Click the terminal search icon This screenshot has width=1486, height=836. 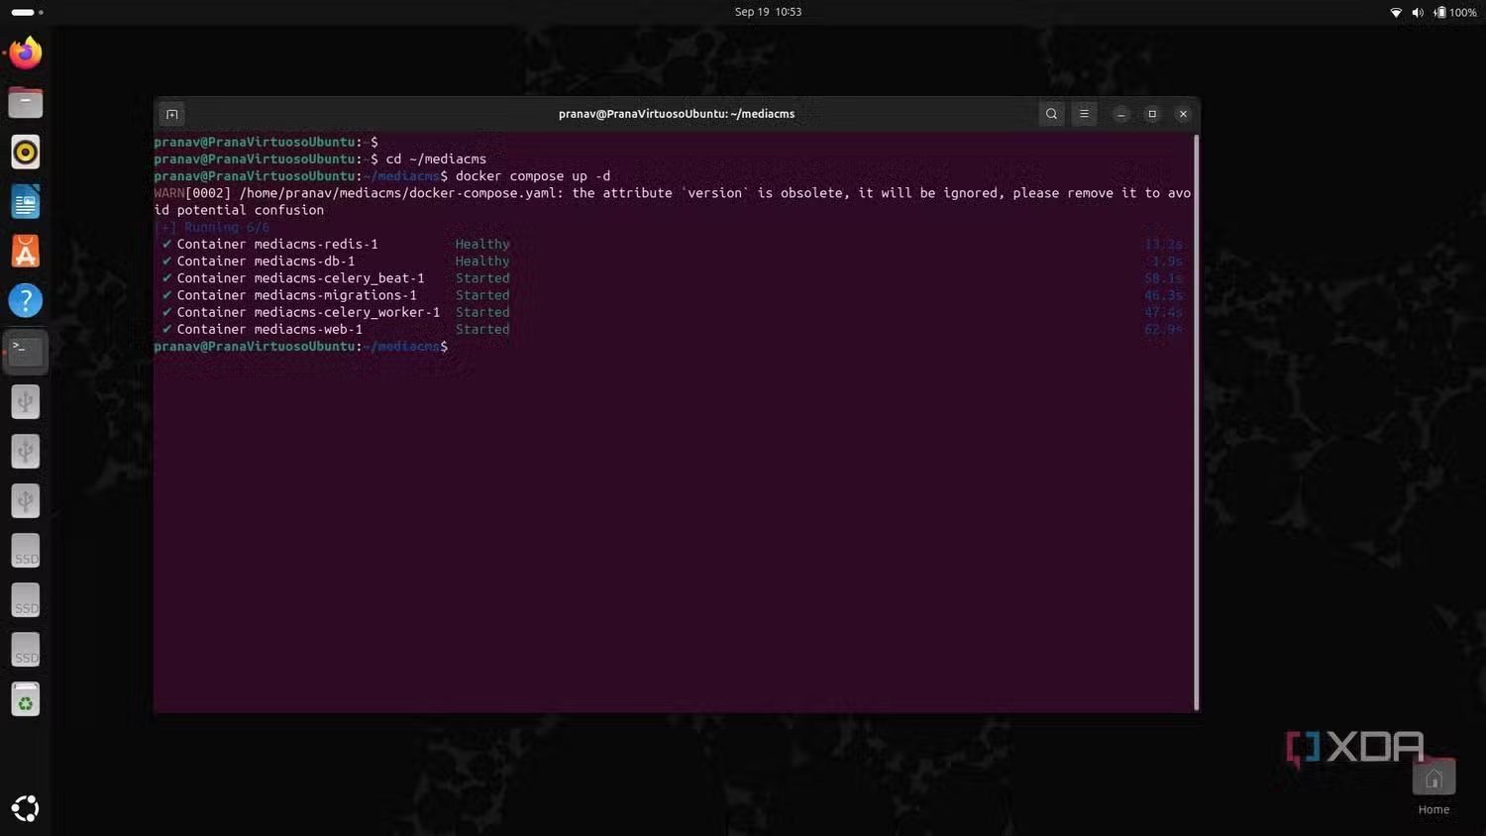pyautogui.click(x=1051, y=114)
